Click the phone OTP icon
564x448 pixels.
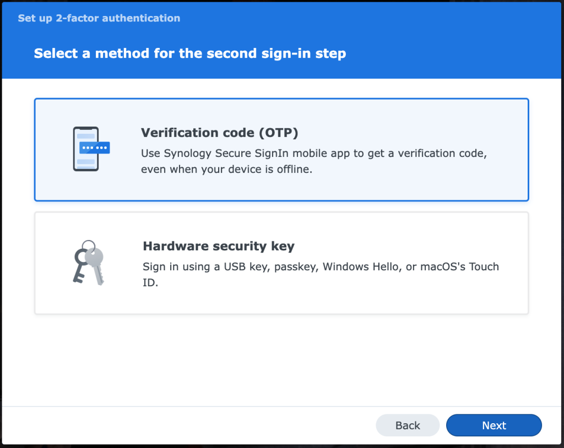[x=91, y=149]
